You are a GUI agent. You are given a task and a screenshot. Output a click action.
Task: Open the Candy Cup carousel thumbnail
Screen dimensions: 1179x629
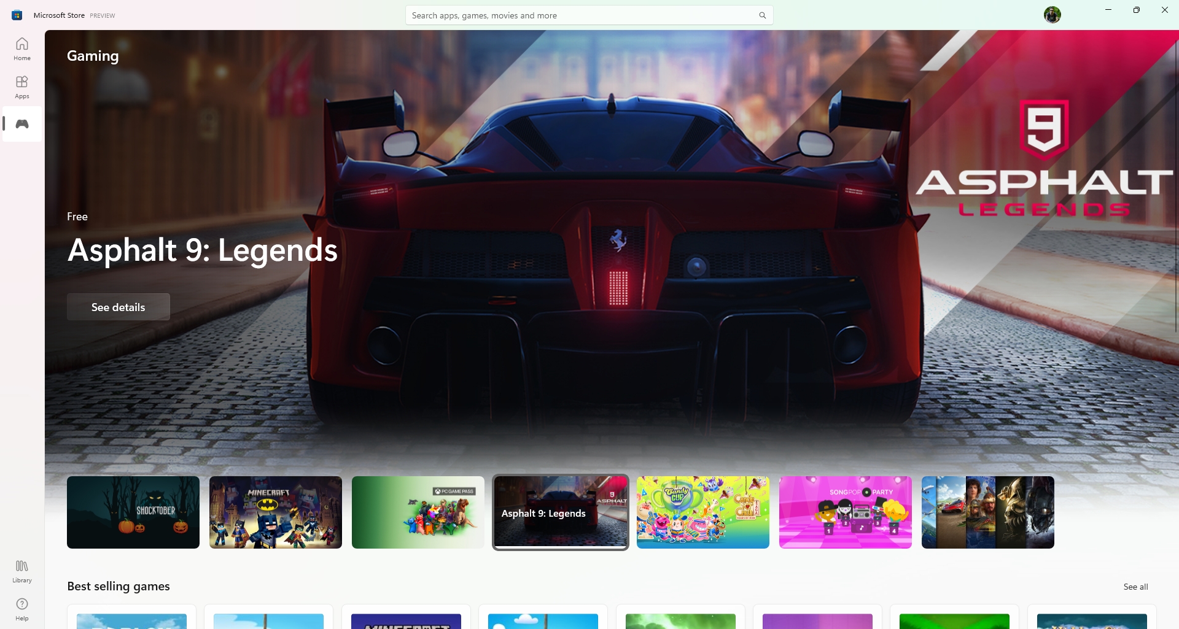pos(703,512)
